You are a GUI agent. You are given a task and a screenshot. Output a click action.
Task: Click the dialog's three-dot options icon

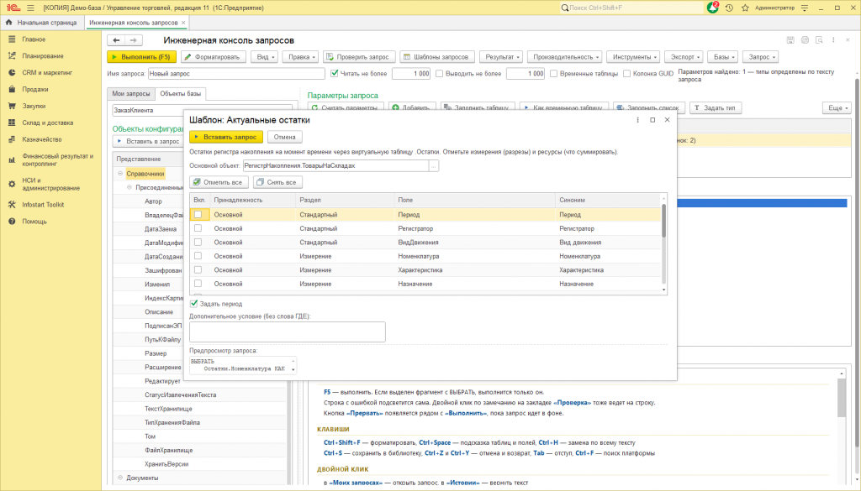coord(637,120)
